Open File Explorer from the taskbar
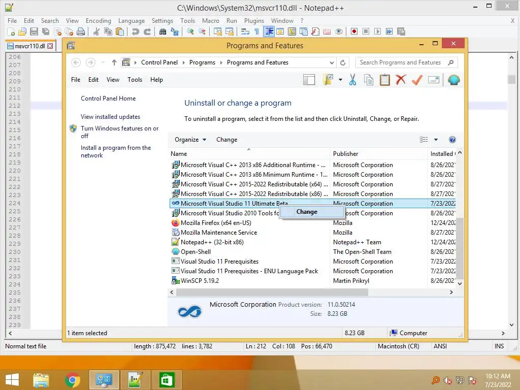520x390 pixels. (41, 380)
